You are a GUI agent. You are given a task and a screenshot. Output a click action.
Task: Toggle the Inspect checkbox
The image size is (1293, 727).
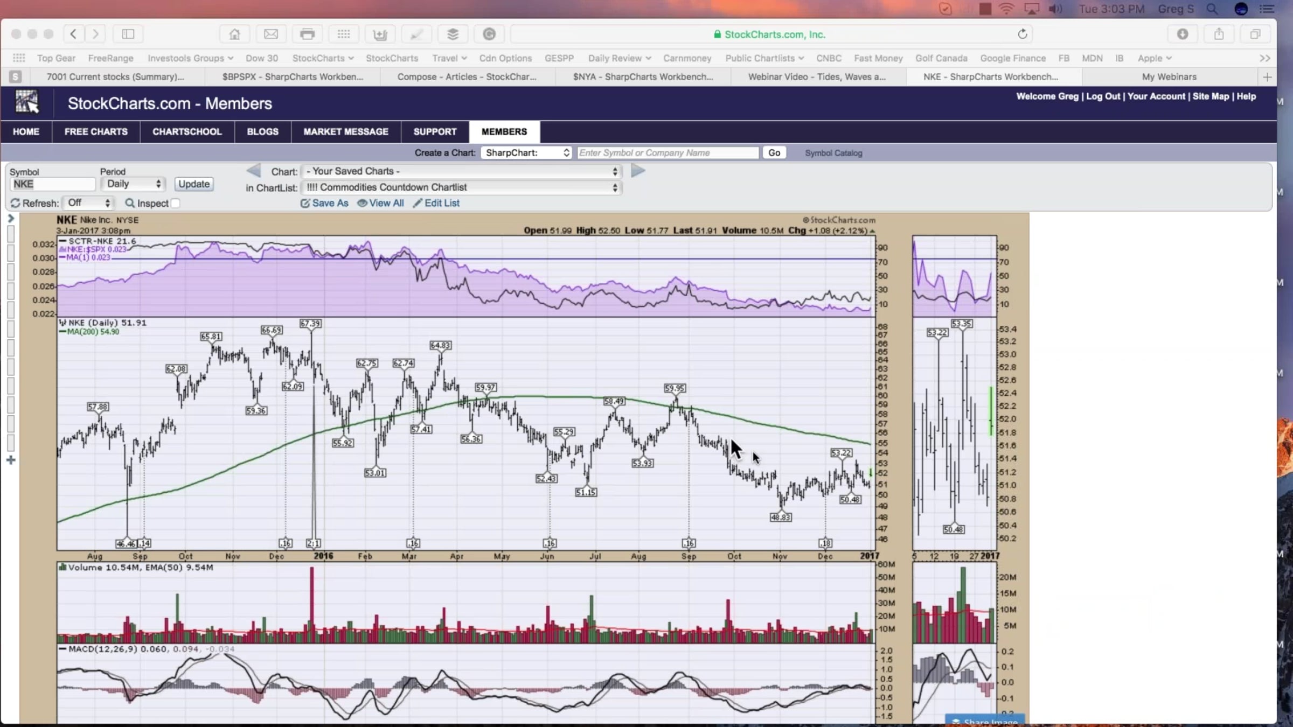[175, 203]
